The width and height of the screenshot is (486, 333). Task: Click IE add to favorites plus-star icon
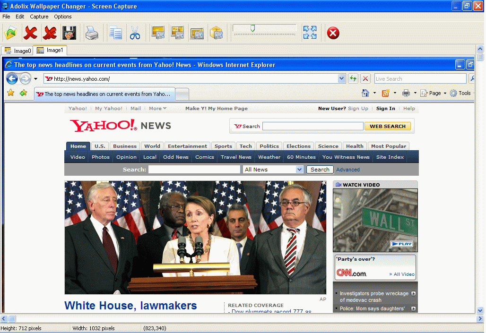click(23, 93)
